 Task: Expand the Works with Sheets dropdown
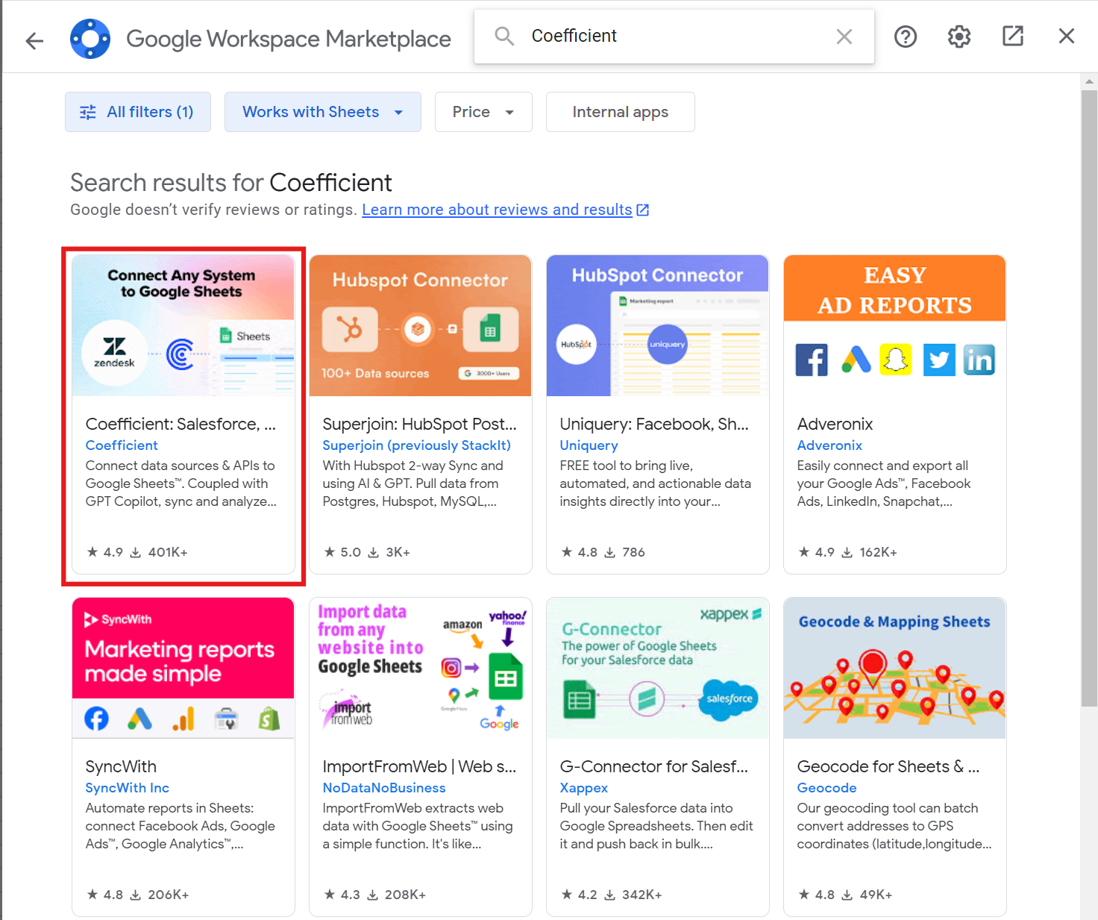pos(323,112)
